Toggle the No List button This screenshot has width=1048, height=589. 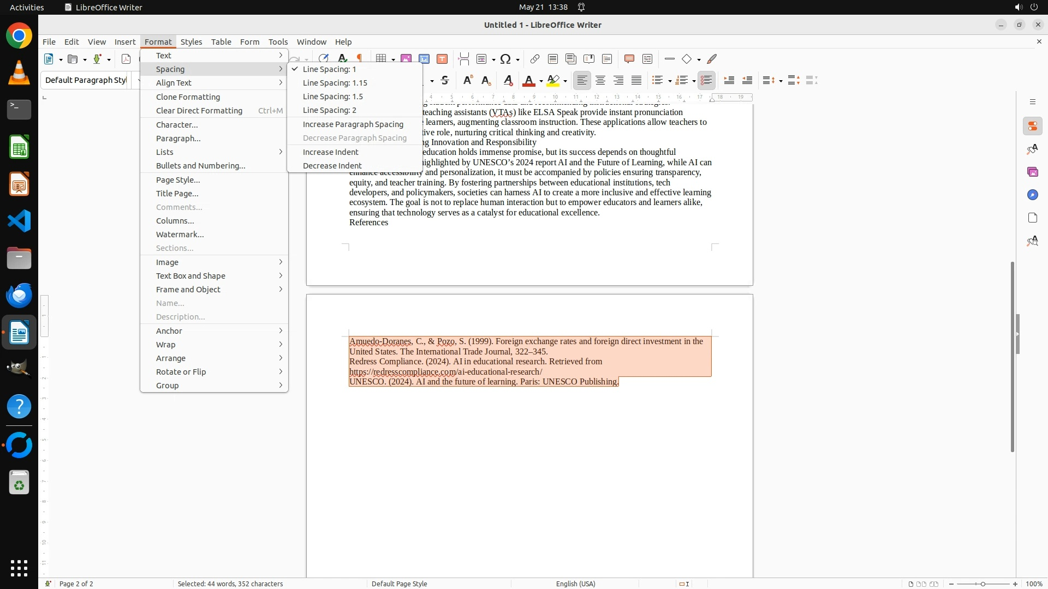(x=706, y=81)
